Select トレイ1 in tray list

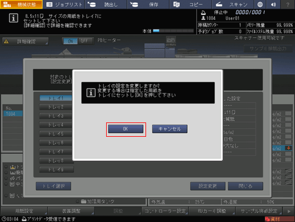[x=56, y=98]
